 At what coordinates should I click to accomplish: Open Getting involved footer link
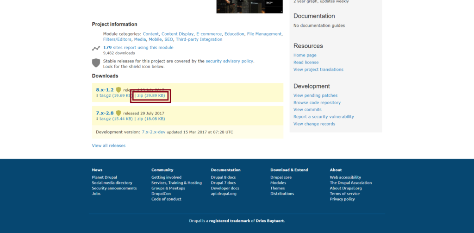coord(166,177)
